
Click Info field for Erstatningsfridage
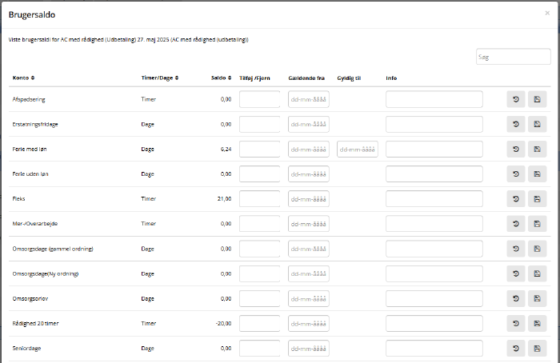[434, 125]
